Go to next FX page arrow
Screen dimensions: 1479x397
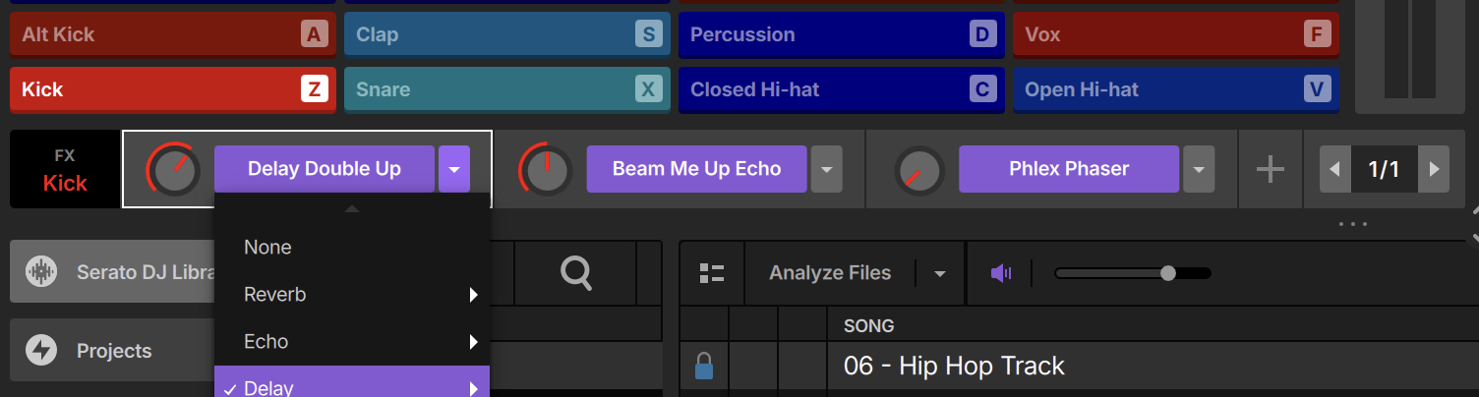point(1434,169)
